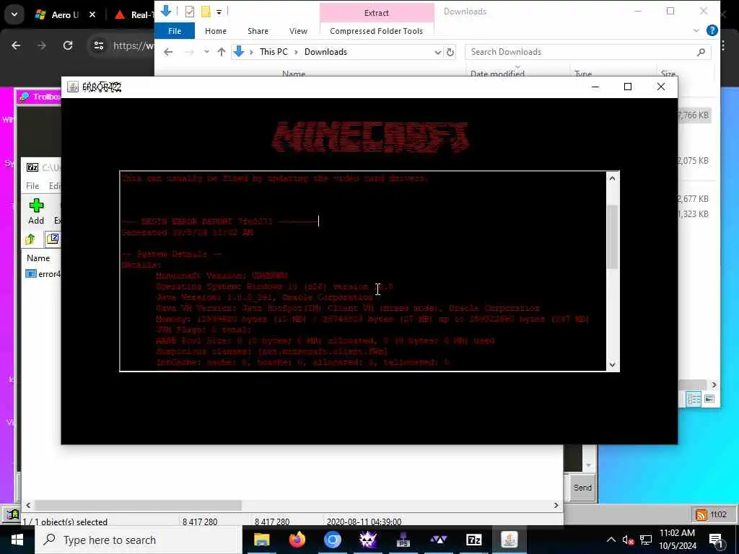Click Downloads in the address breadcrumb
The height and width of the screenshot is (554, 739).
325,52
